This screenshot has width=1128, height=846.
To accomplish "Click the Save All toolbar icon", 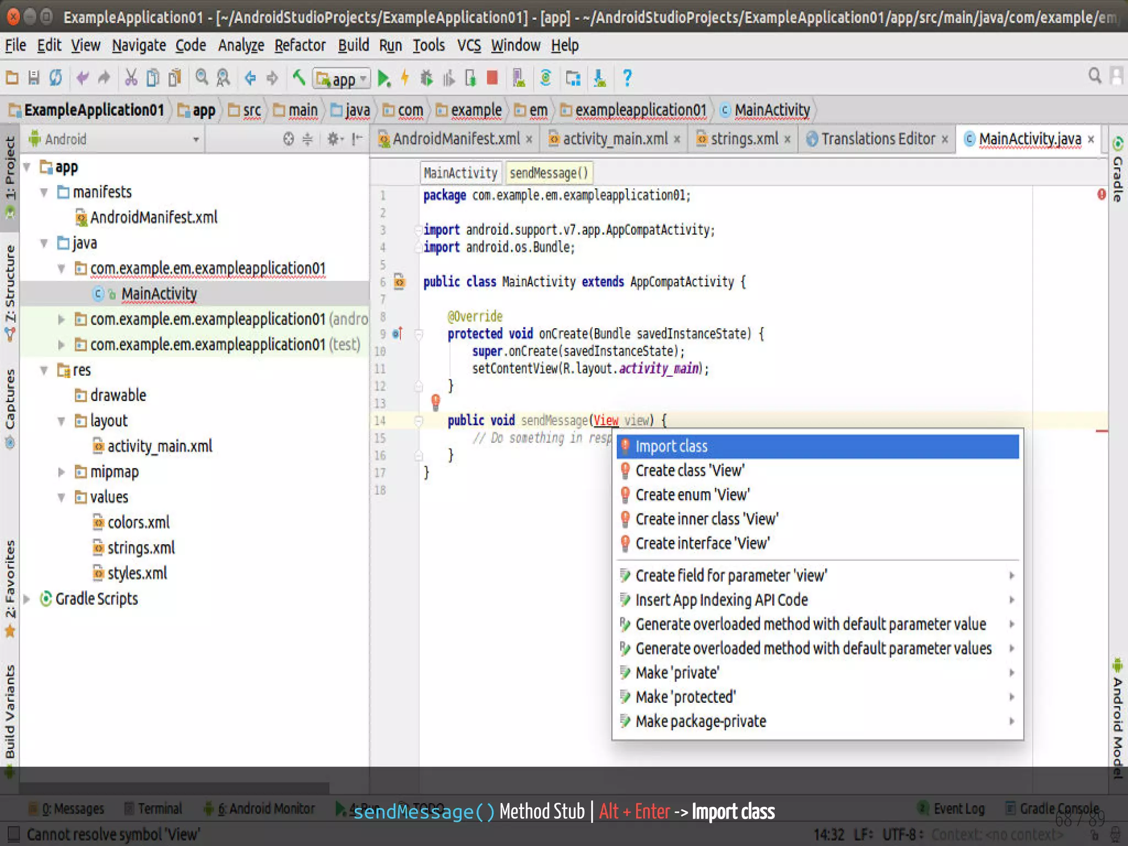I will tap(34, 78).
